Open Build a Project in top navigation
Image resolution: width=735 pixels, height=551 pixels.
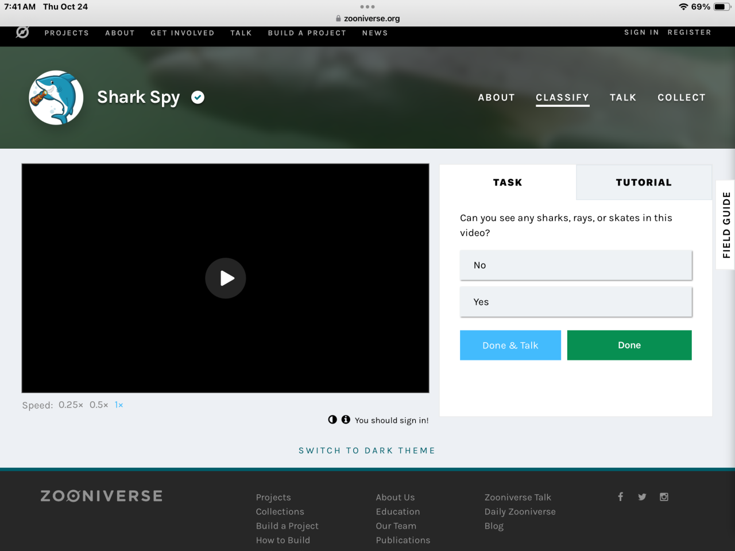tap(307, 33)
